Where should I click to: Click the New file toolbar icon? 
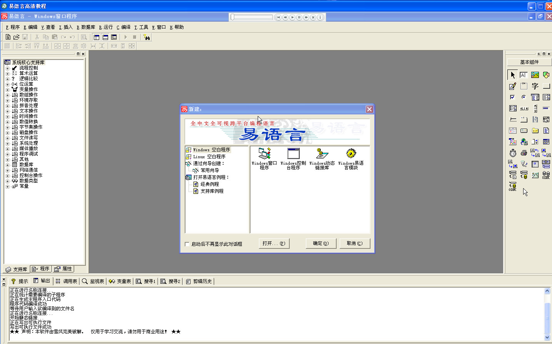coord(8,37)
